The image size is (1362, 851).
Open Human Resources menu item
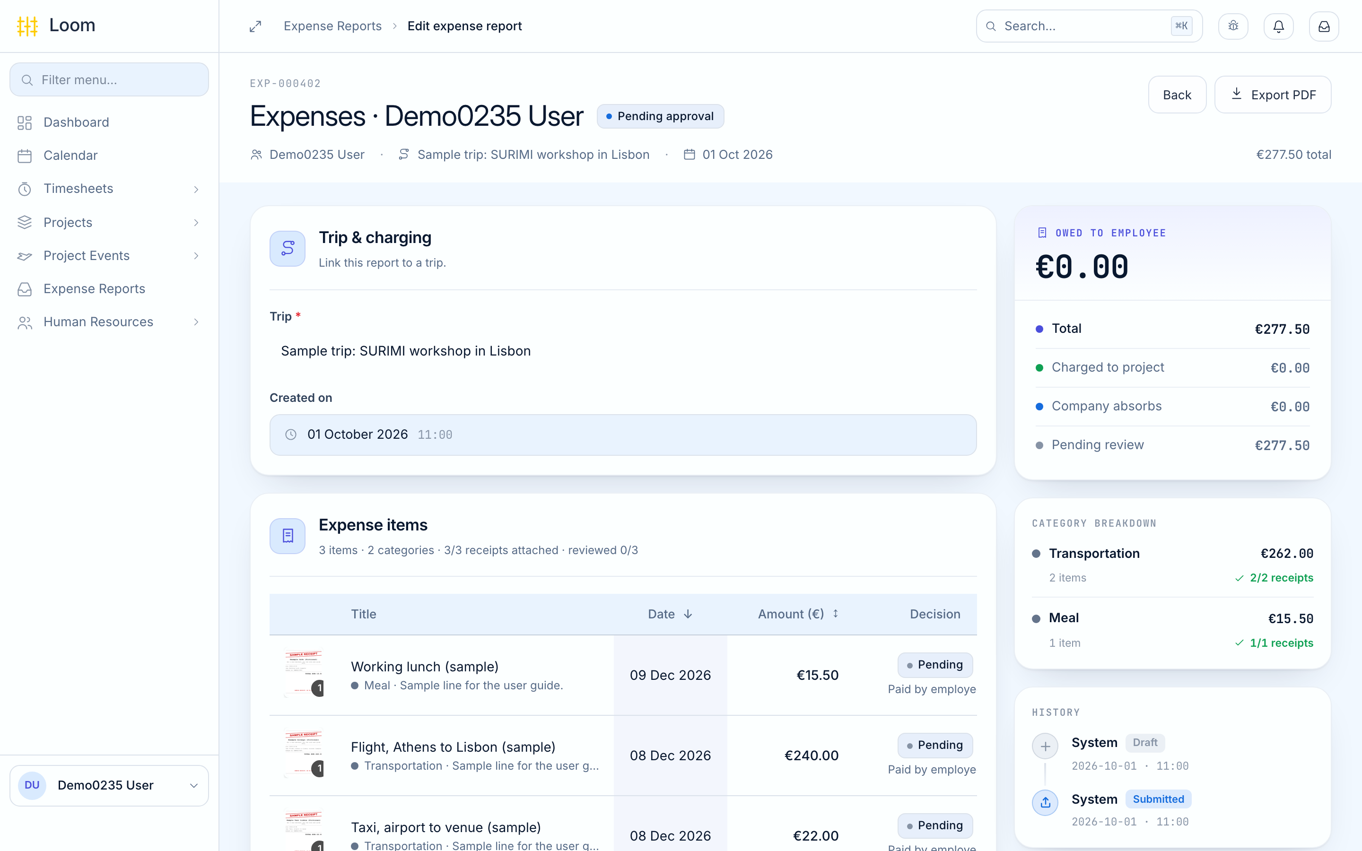click(109, 322)
